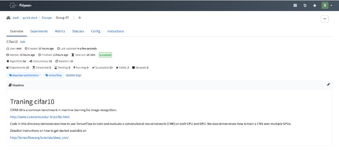The width and height of the screenshot is (339, 155).
Task: Go to root breadcrumb
Action: coord(16,18)
